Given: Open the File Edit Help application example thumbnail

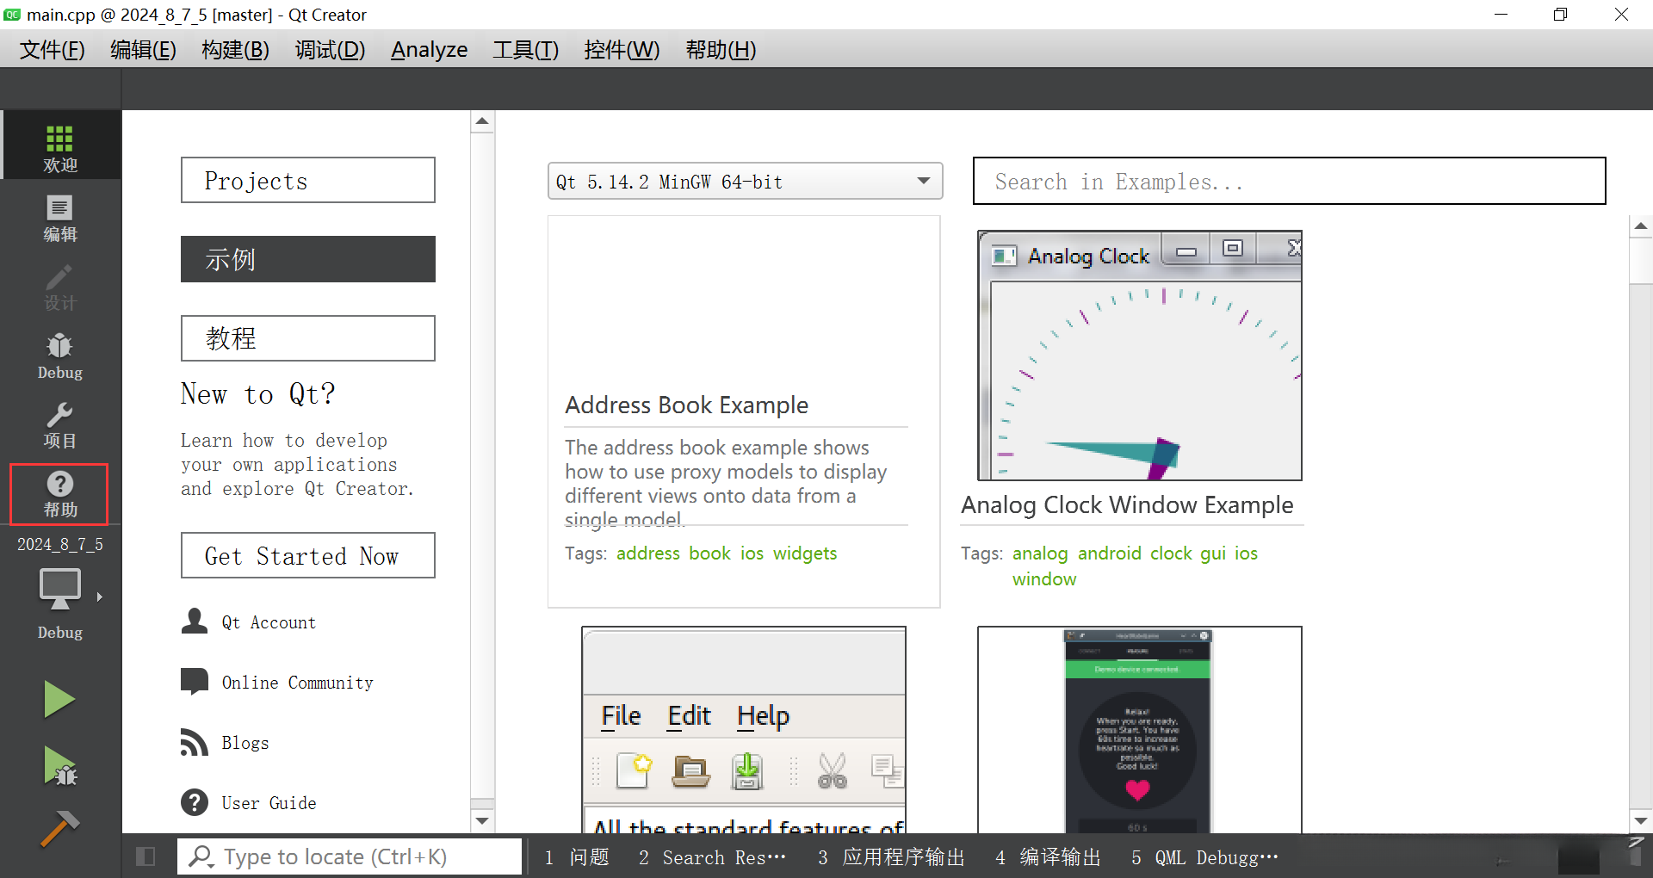Looking at the screenshot, I should [x=744, y=730].
